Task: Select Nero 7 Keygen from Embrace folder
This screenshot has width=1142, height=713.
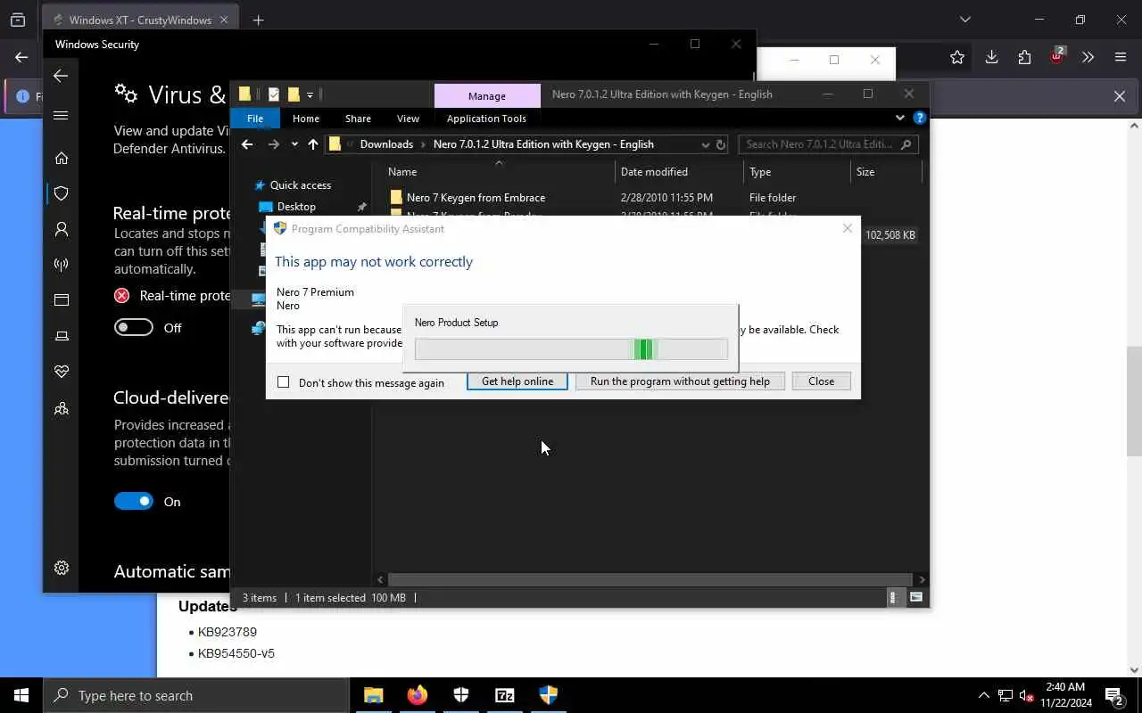Action: [476, 198]
